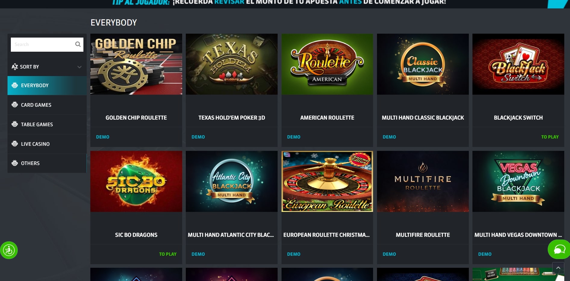The image size is (570, 281).
Task: Click Demo under Golden Chip Roulette
Action: click(x=103, y=137)
